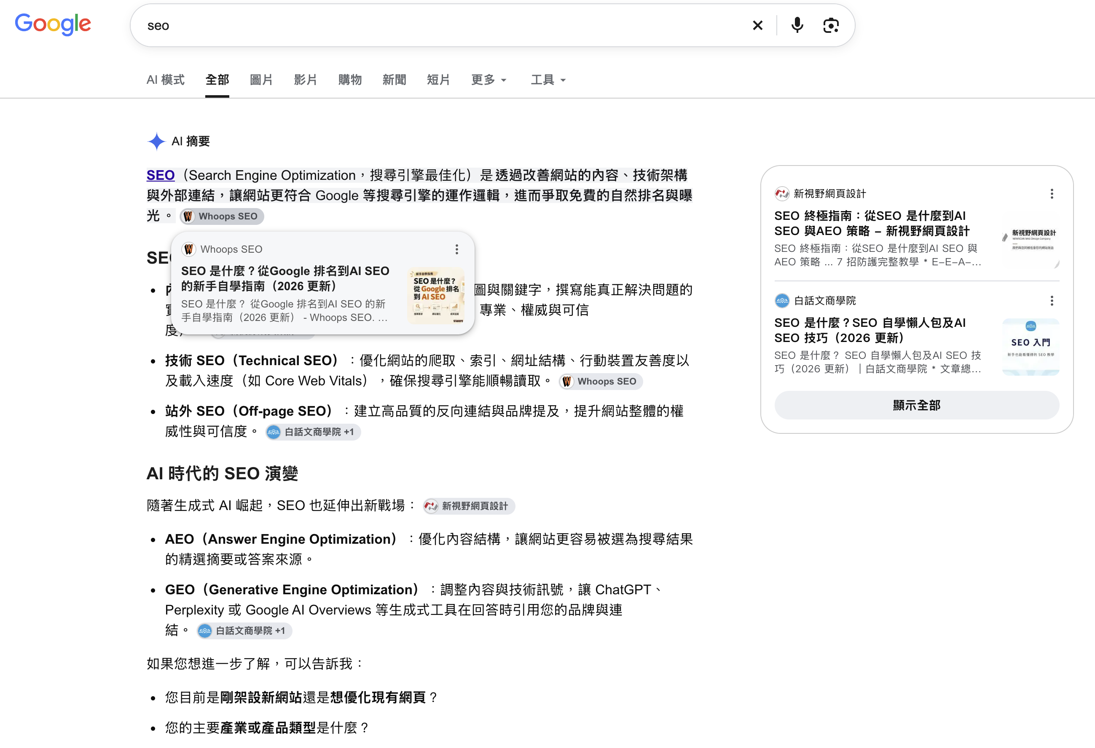
Task: Open three-dot menu for 新視野網頁設計 result
Action: (x=1052, y=194)
